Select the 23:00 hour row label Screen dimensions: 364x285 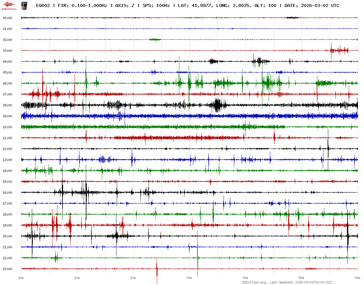7,269
